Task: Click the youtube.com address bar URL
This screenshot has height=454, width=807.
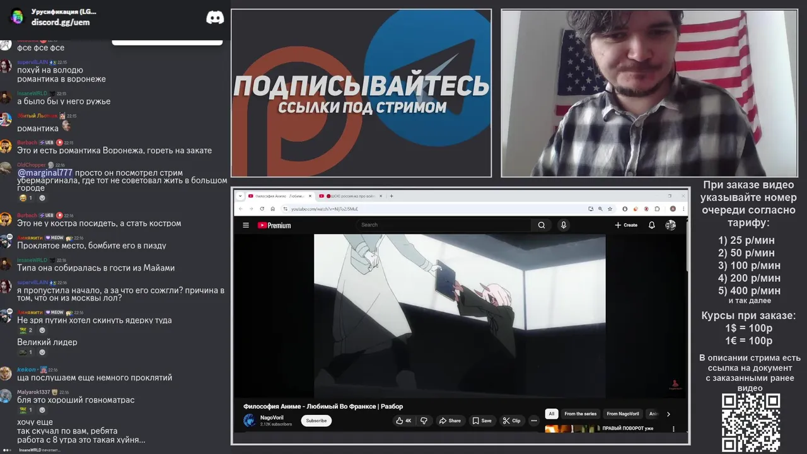Action: pyautogui.click(x=324, y=209)
